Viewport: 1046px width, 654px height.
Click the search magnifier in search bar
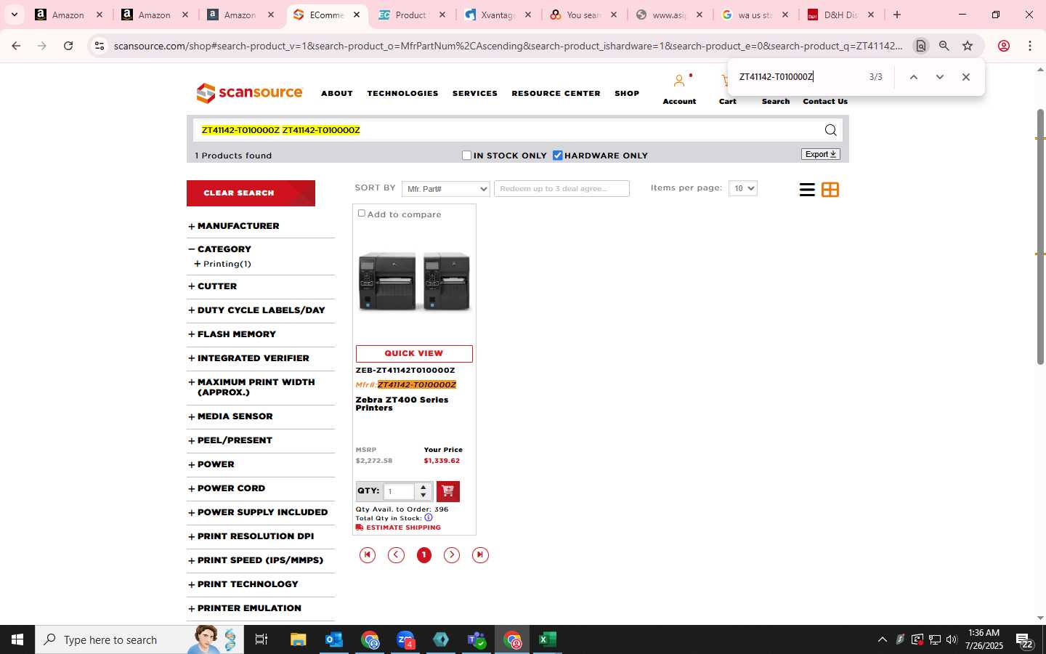coord(830,130)
